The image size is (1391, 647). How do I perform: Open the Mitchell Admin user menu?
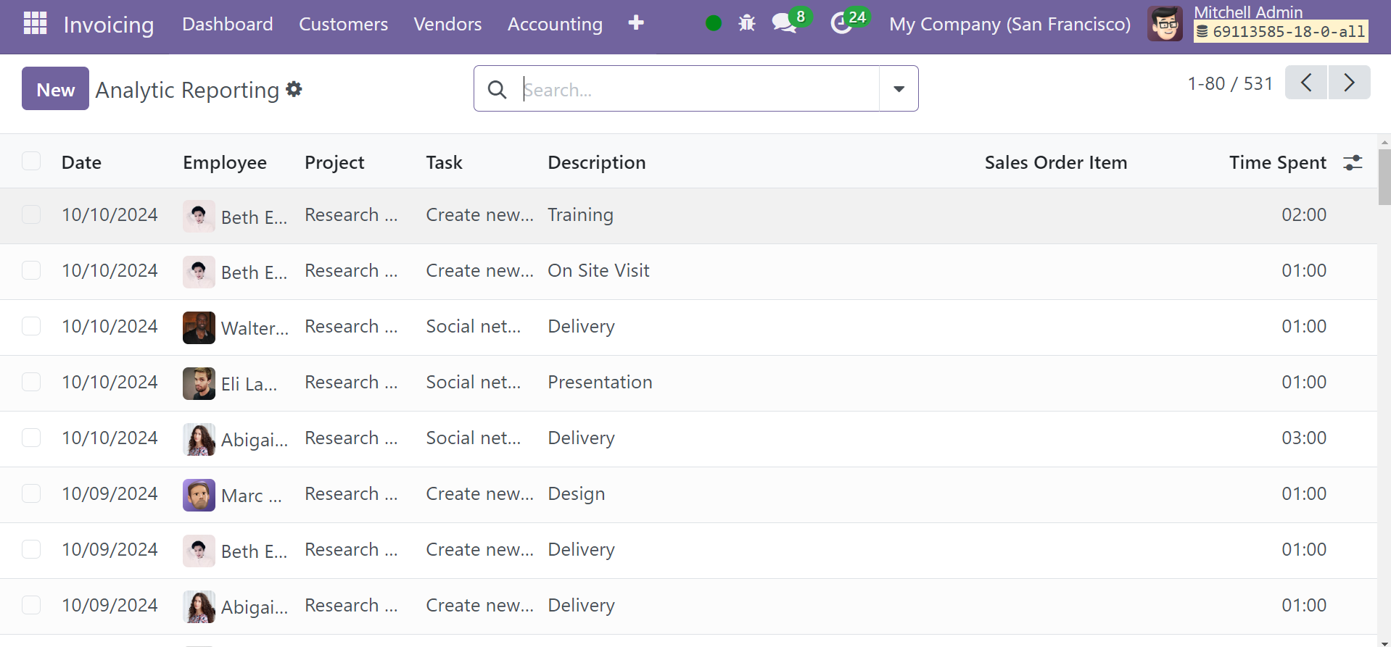[1258, 23]
